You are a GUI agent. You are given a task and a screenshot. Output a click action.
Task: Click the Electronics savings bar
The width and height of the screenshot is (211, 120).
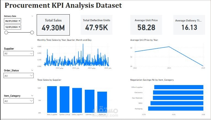pos(178,92)
